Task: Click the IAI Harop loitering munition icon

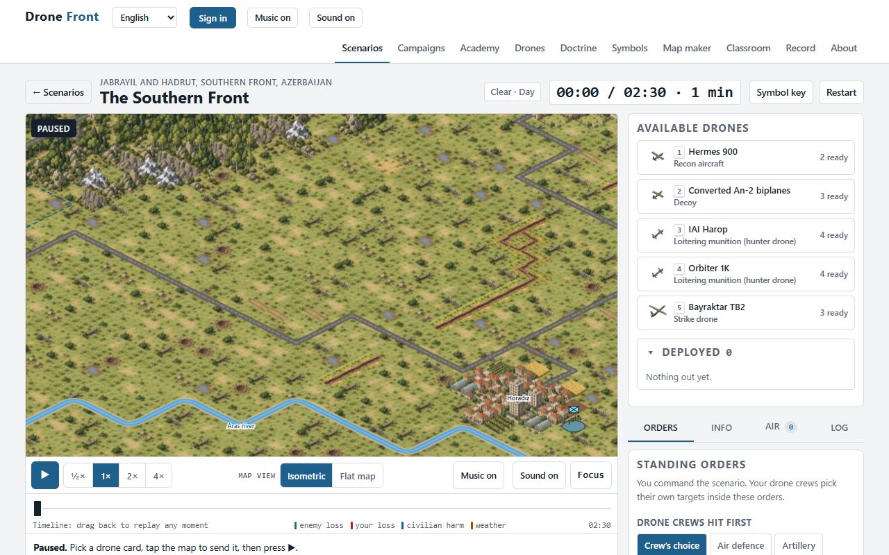Action: tap(658, 235)
